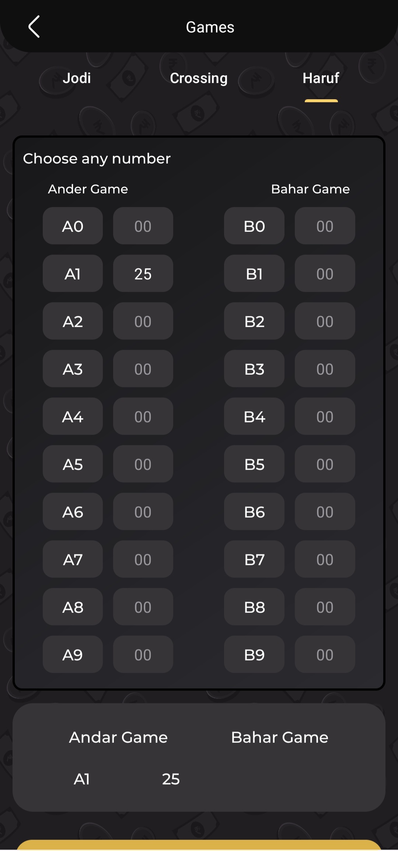398x851 pixels.
Task: Pick the A9 number button
Action: (73, 655)
